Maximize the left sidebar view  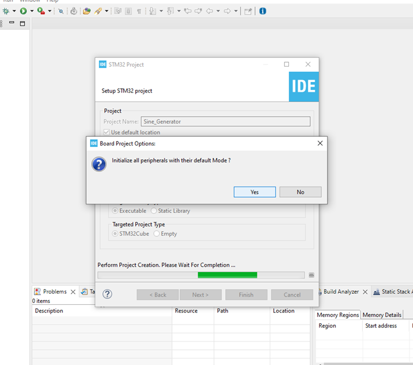(22, 23)
